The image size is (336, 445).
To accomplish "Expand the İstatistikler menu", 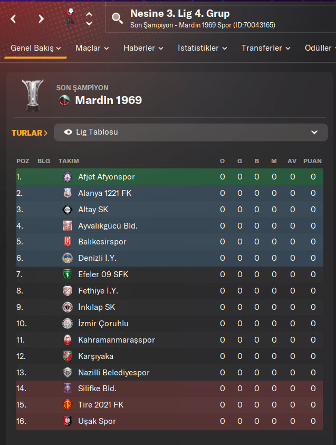I will [x=202, y=48].
